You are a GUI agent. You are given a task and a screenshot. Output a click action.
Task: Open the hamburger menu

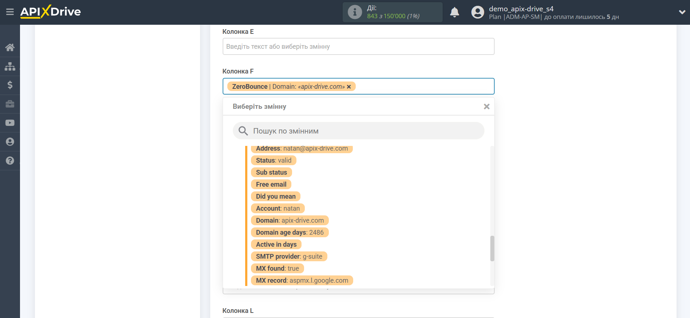point(10,12)
